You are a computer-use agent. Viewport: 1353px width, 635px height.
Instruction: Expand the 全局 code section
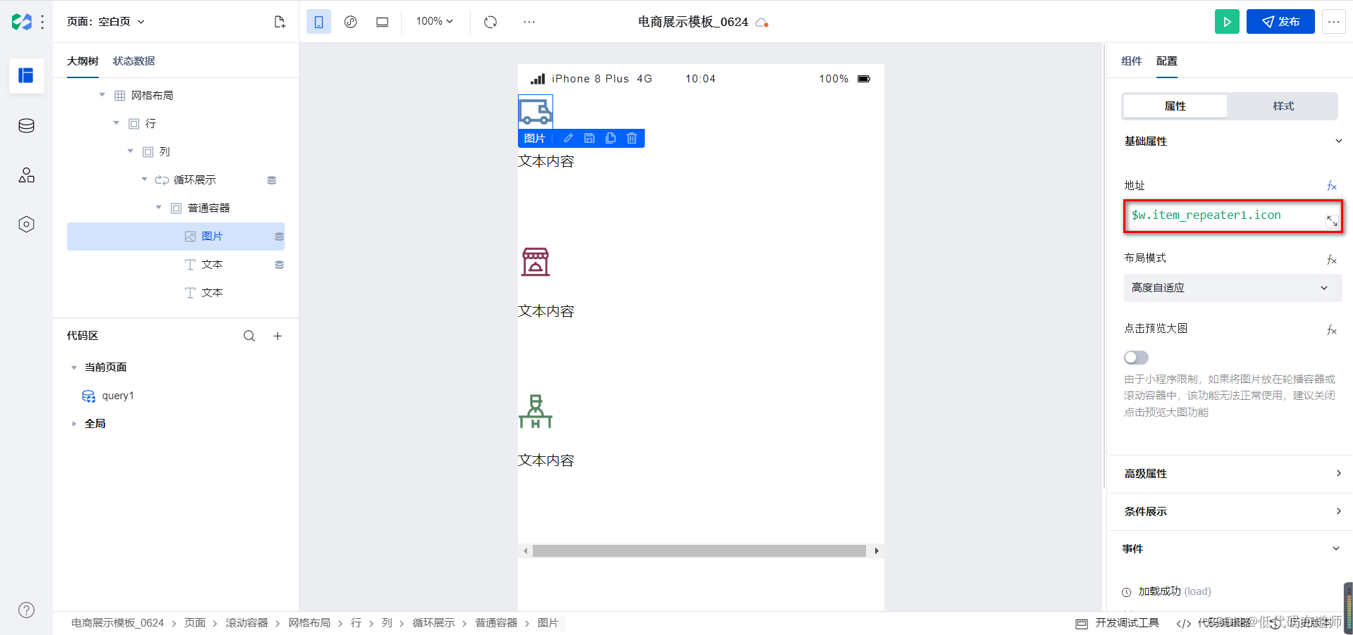[x=74, y=424]
